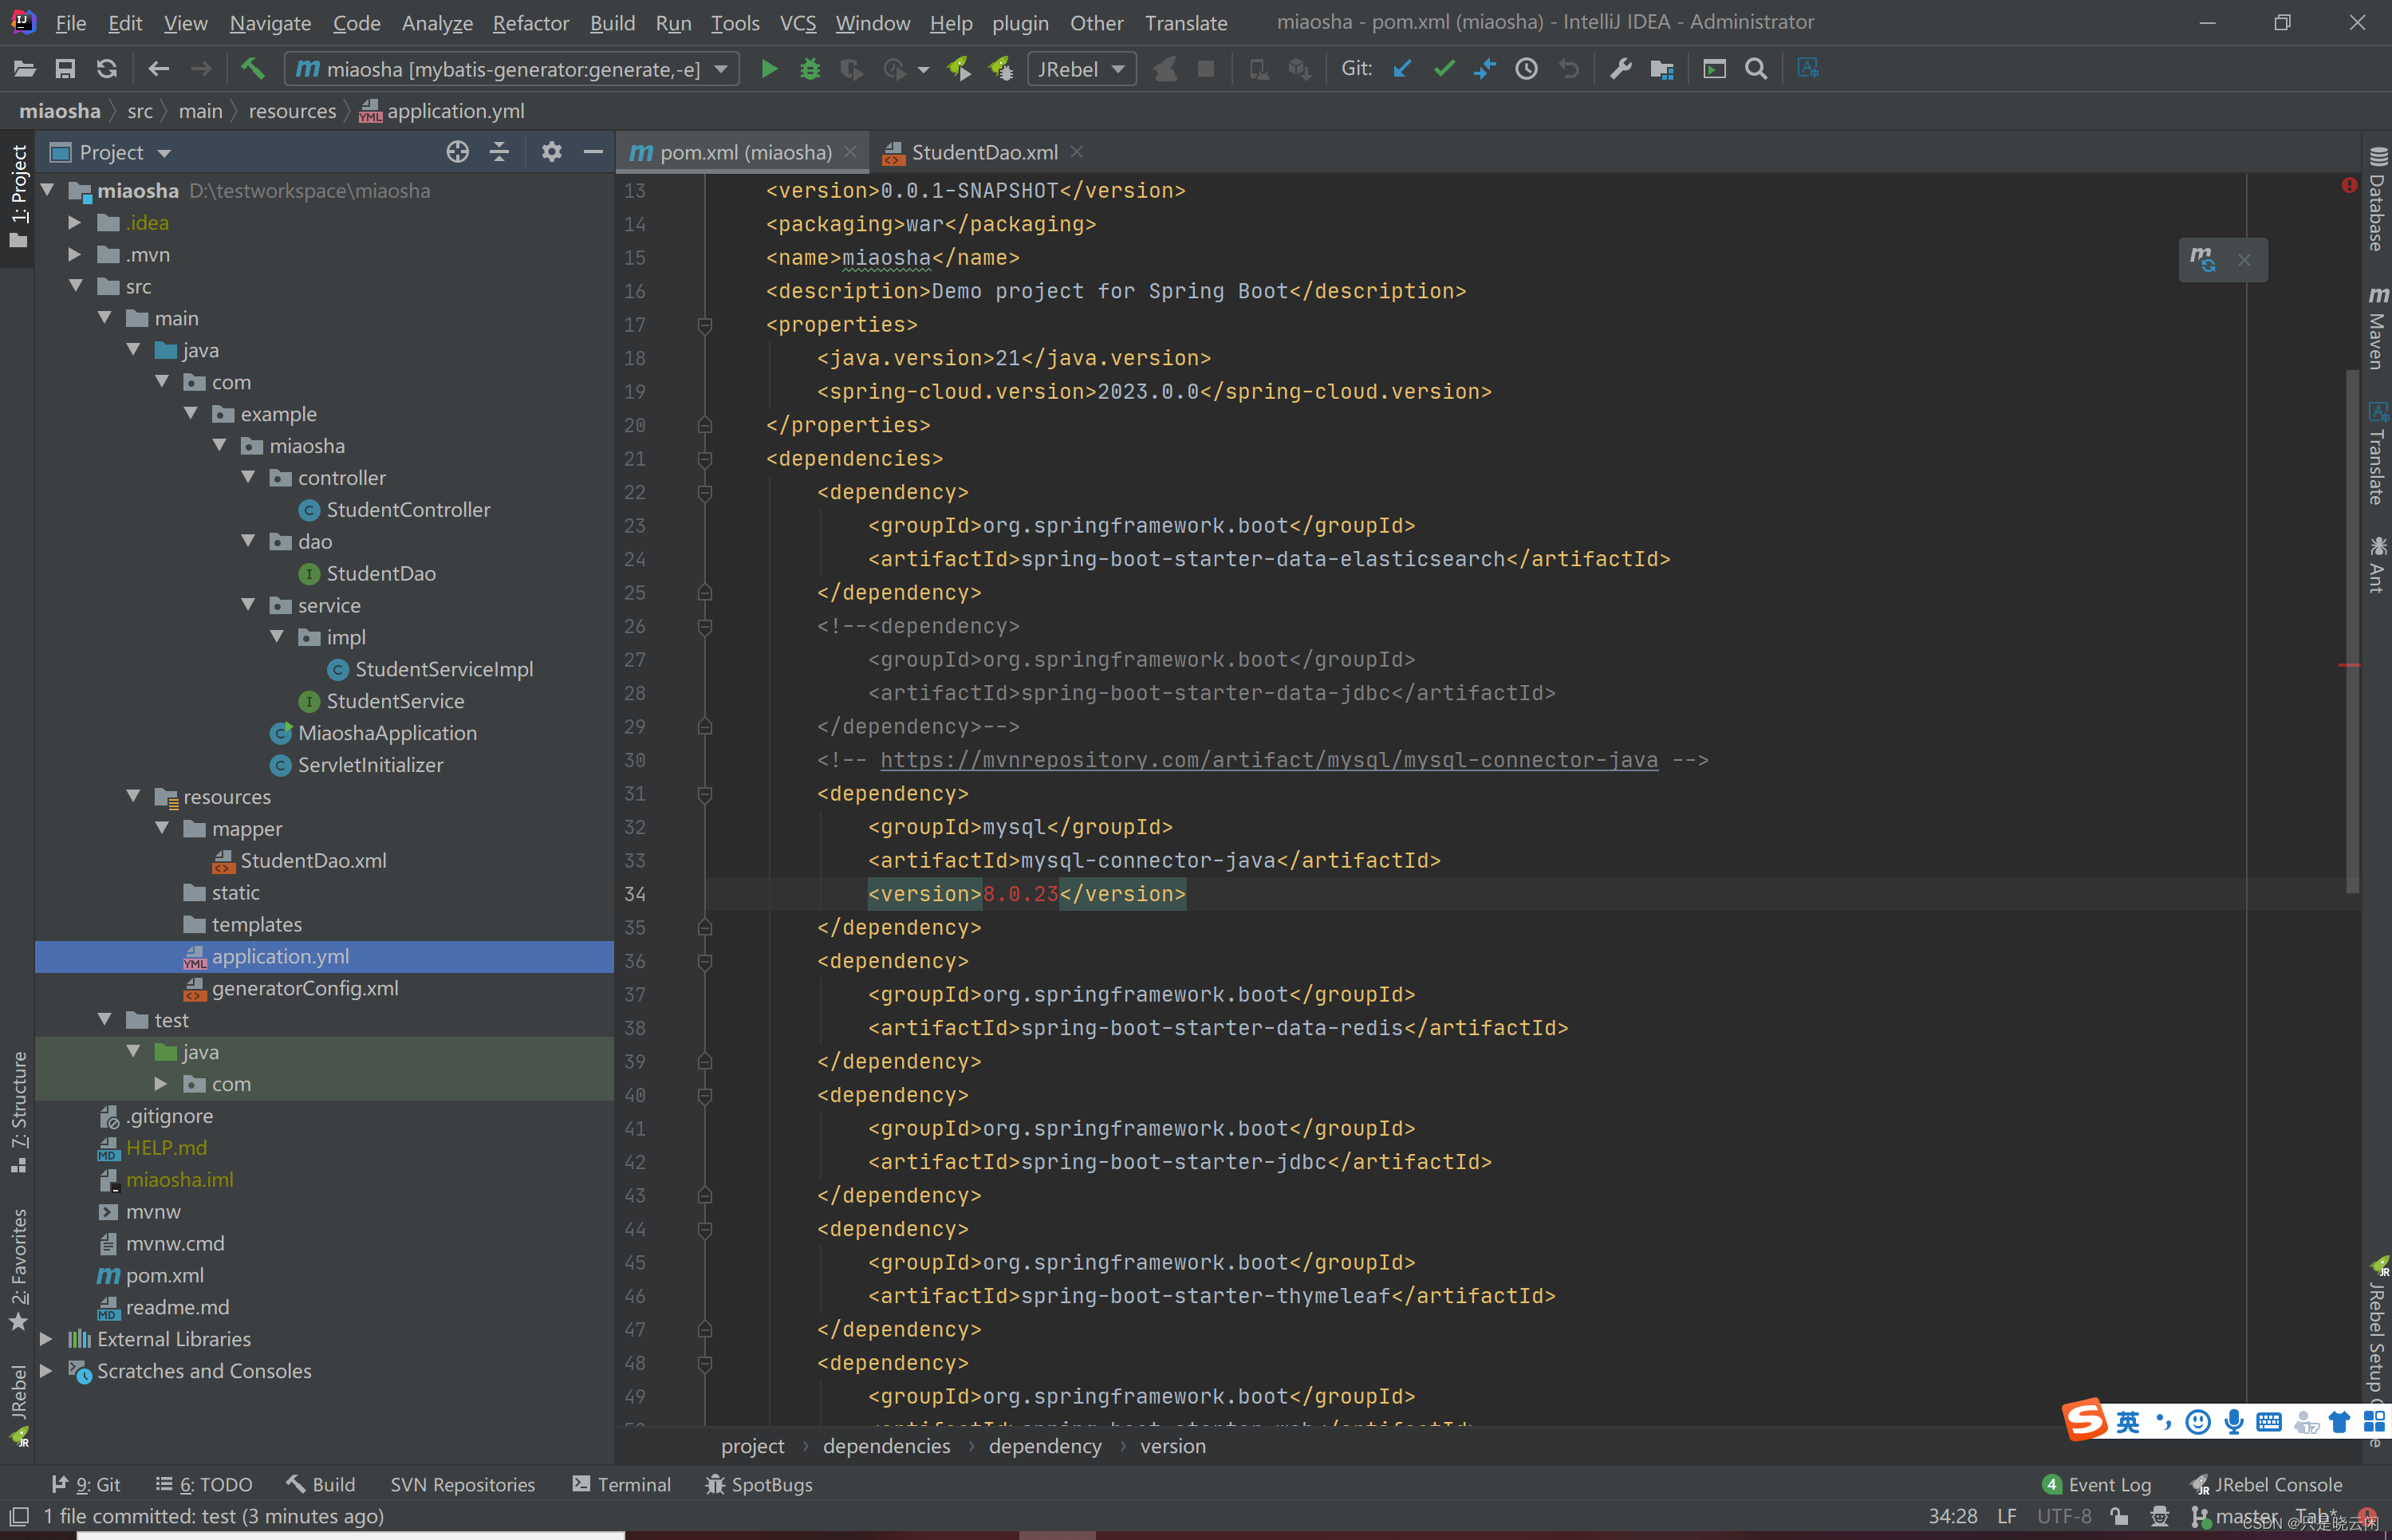Open the Terminal tool window button

pyautogui.click(x=622, y=1484)
